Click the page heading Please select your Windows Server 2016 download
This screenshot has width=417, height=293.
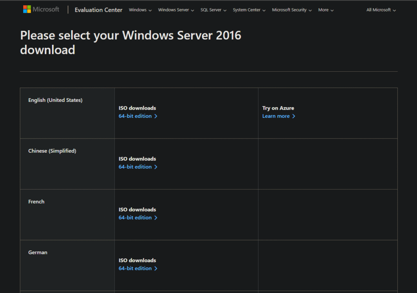pyautogui.click(x=131, y=42)
